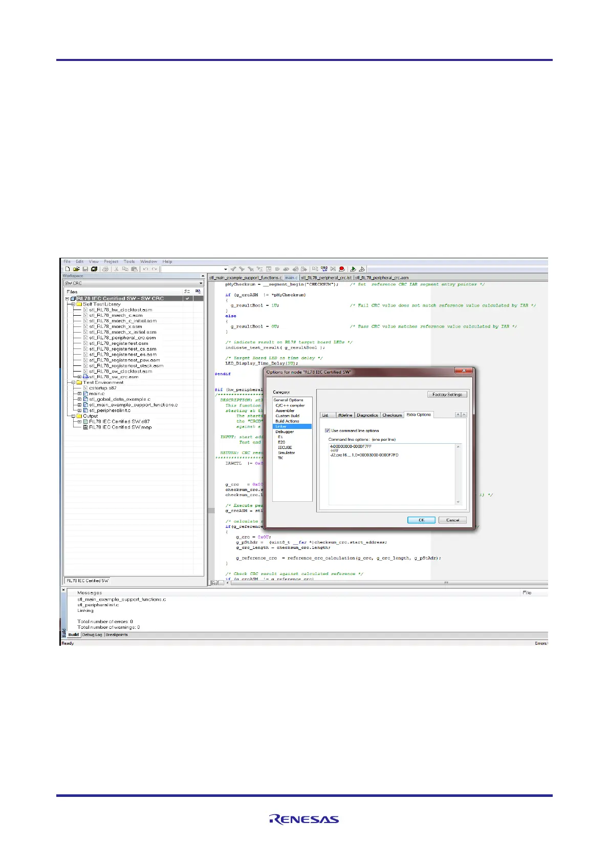Viewport: 609px width, 863px height.
Task: Select RL78 IEC Certified SW.map file
Action: 120,427
